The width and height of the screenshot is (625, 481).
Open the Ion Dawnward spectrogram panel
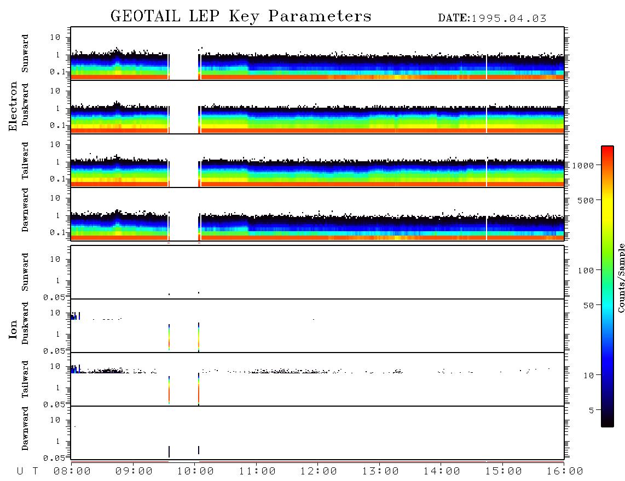pos(317,433)
